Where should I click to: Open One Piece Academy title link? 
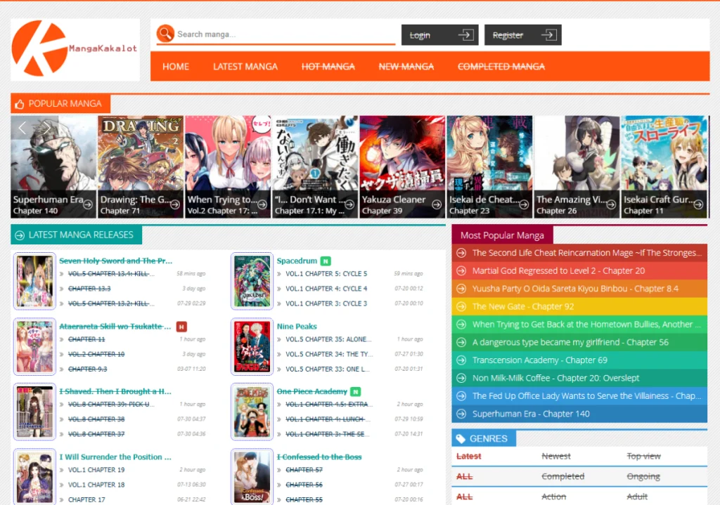[311, 391]
